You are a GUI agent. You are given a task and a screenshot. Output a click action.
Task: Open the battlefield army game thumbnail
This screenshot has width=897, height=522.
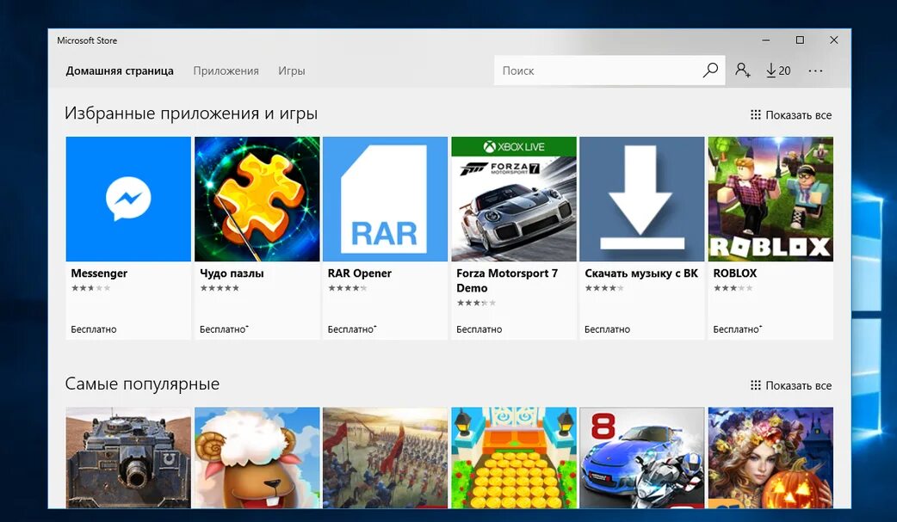tap(385, 458)
